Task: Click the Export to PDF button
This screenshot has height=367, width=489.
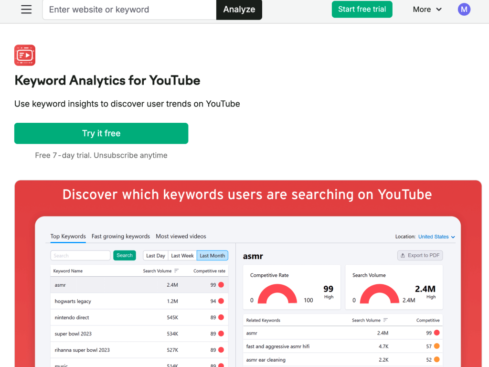Action: click(x=420, y=255)
